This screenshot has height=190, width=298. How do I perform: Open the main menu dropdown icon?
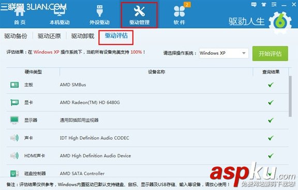point(274,4)
